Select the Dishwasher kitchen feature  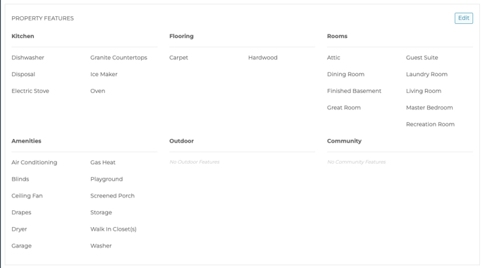27,58
